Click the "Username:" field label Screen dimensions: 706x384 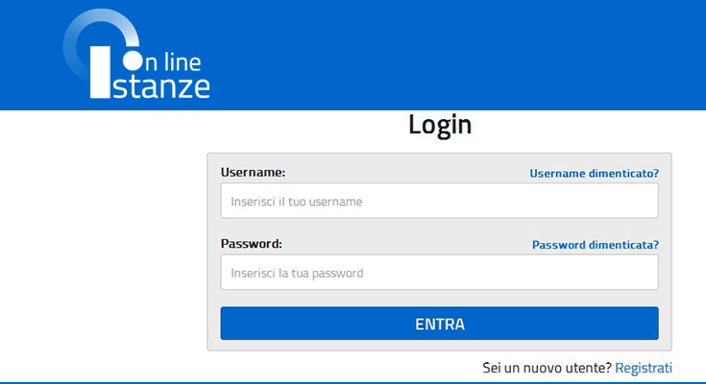click(253, 172)
